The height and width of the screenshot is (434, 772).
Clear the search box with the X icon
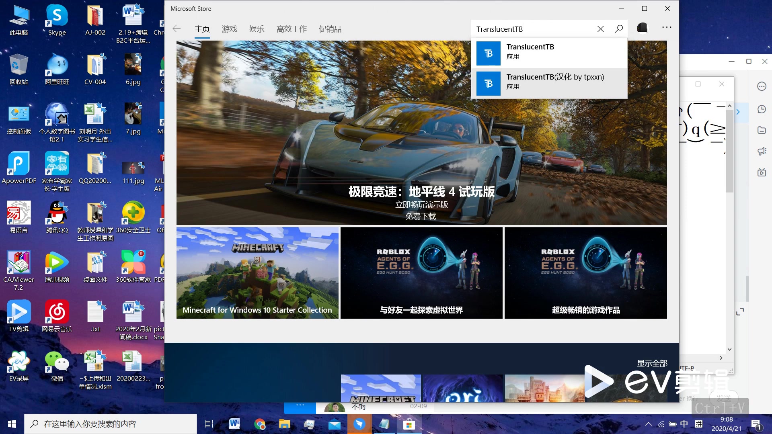coord(600,29)
